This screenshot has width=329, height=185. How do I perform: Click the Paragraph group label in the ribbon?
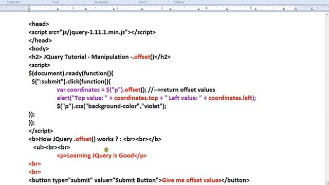pos(101,2)
